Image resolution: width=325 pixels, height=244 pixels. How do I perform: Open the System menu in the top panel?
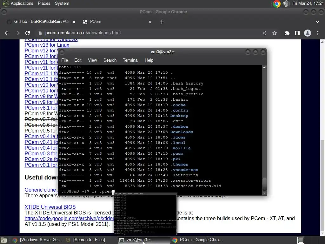62,3
